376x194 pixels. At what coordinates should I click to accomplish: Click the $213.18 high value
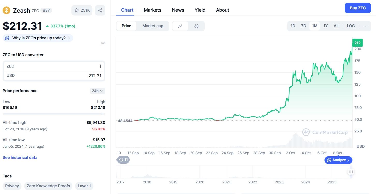click(x=98, y=107)
